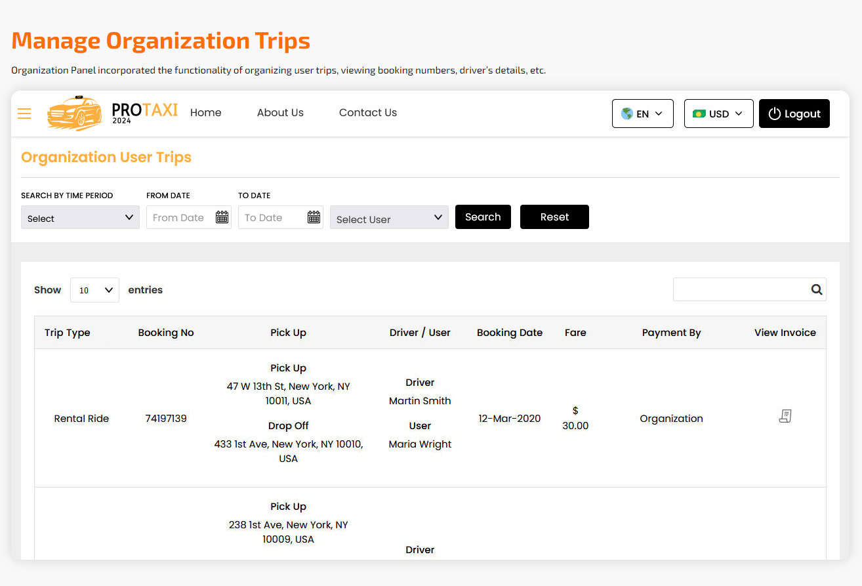Expand the Select User dropdown
Image resolution: width=862 pixels, height=586 pixels.
pos(390,218)
